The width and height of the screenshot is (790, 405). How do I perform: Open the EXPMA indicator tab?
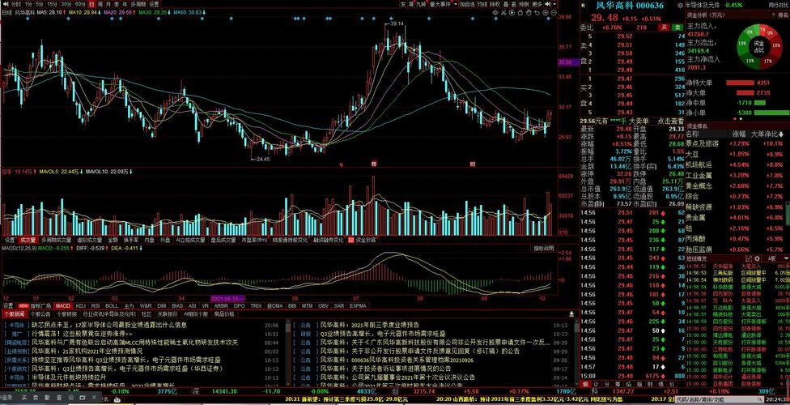pyautogui.click(x=358, y=305)
